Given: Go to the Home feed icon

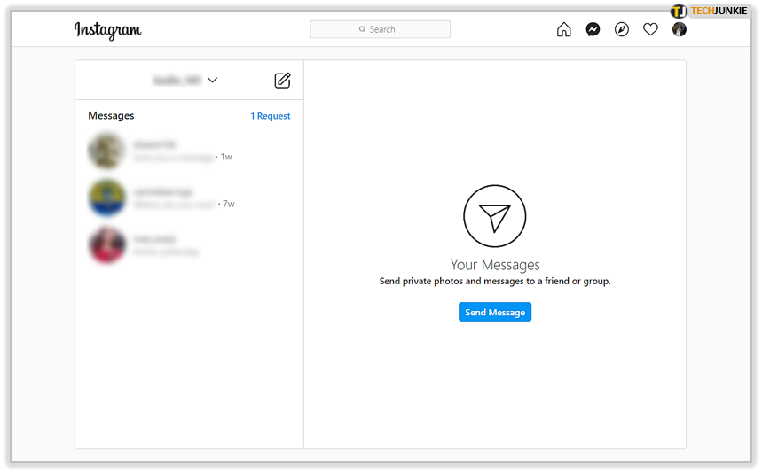Looking at the screenshot, I should pyautogui.click(x=563, y=30).
